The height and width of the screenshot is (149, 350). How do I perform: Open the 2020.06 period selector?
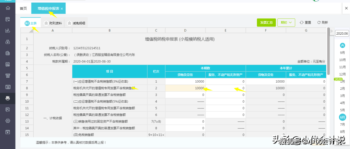tap(342, 33)
